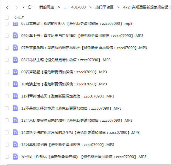This screenshot has width=171, height=165.
Task: Open file 09名声鹊起 MP3
Action: click(x=64, y=72)
